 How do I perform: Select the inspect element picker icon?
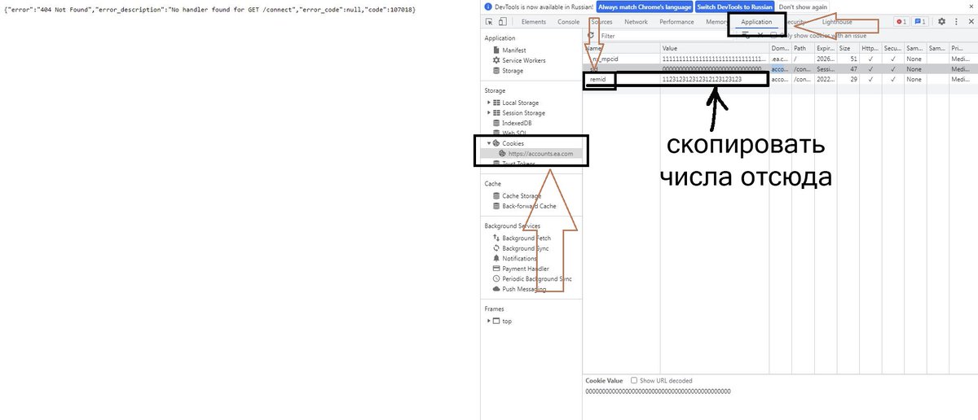489,22
